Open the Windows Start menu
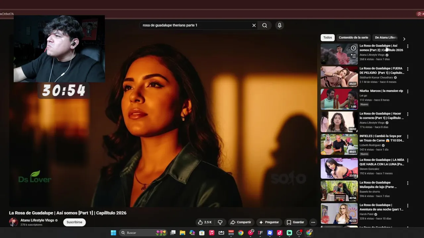This screenshot has width=424, height=238. (113, 233)
